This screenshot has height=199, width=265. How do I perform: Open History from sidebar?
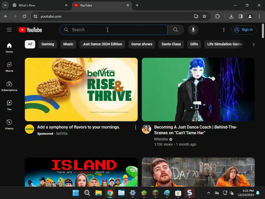tap(9, 124)
